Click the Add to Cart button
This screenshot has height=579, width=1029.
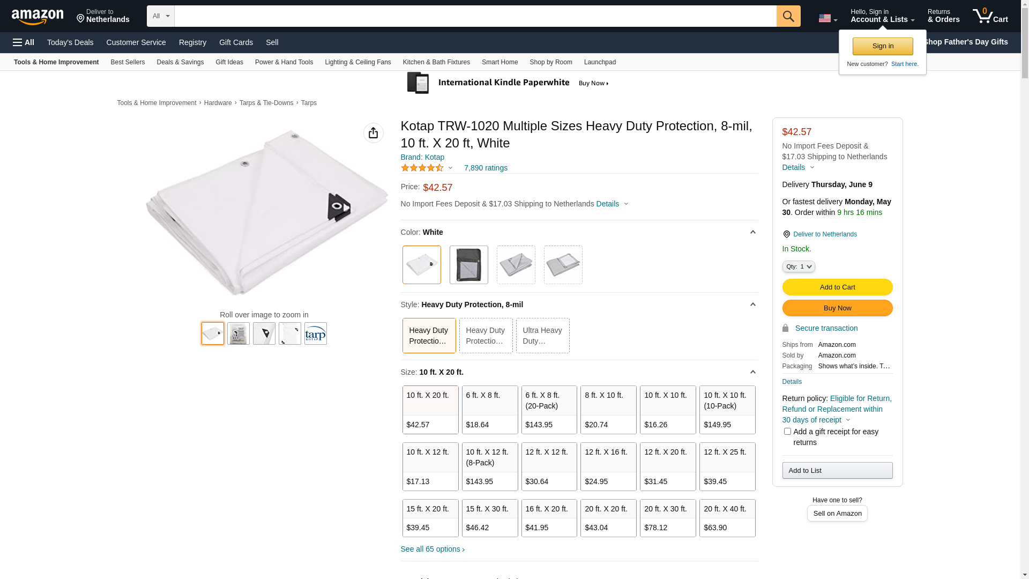tap(837, 287)
